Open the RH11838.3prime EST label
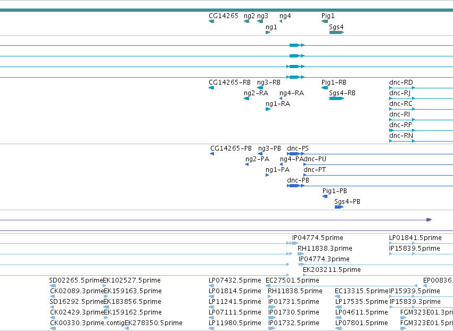Image resolution: width=453 pixels, height=331 pixels. pos(325,249)
